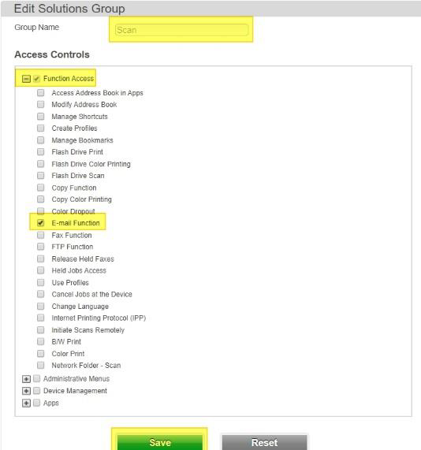Select the Manage Shortcuts label
421x450 pixels.
pyautogui.click(x=80, y=117)
